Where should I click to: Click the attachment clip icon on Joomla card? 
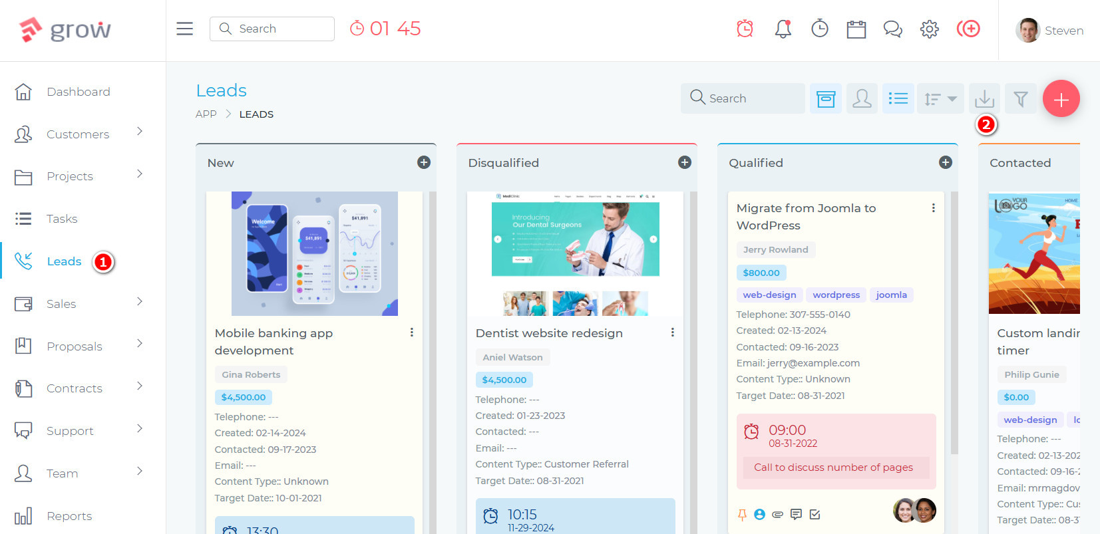coord(777,514)
